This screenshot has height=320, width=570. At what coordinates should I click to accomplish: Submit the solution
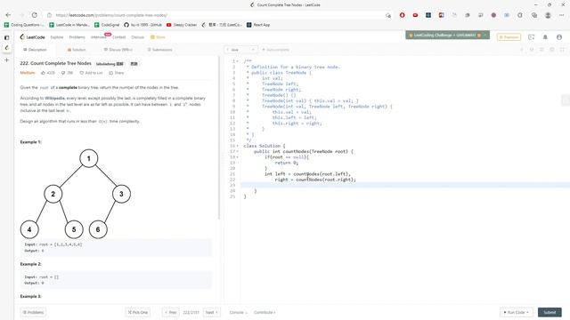point(550,312)
